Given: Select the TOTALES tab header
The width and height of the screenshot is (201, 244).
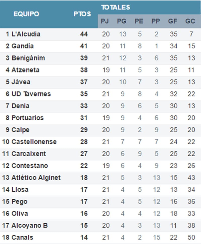Looking at the screenshot, I should click(x=116, y=7).
